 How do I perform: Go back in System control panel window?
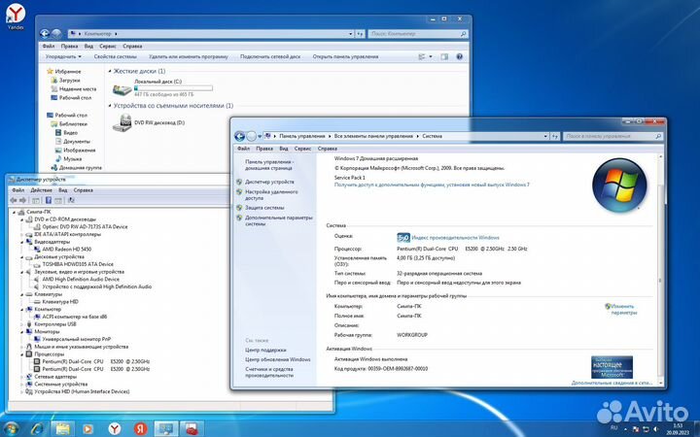(x=239, y=136)
